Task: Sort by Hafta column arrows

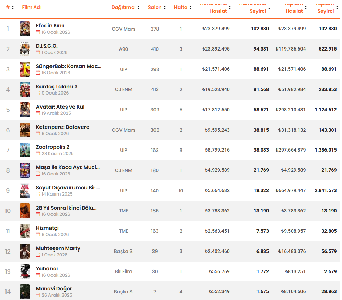Action: (x=190, y=8)
